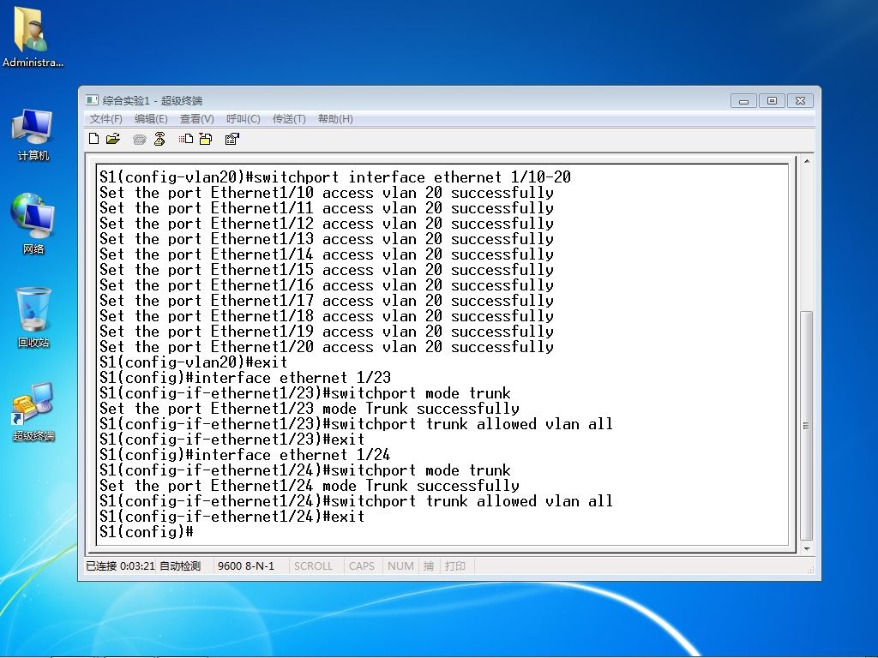
Task: Minimize the 超级终端 window
Action: pos(743,101)
